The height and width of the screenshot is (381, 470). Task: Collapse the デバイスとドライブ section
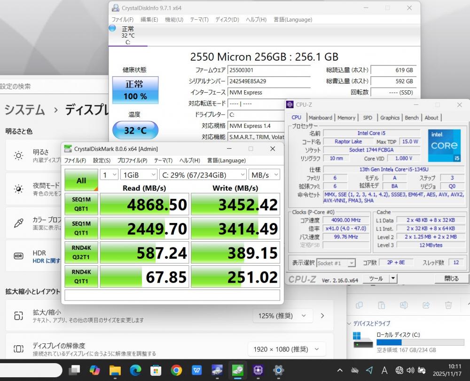point(349,324)
